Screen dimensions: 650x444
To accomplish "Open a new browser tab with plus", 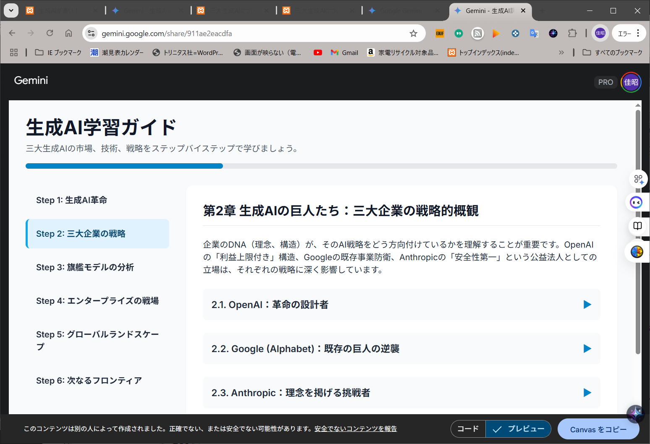I will (x=542, y=10).
